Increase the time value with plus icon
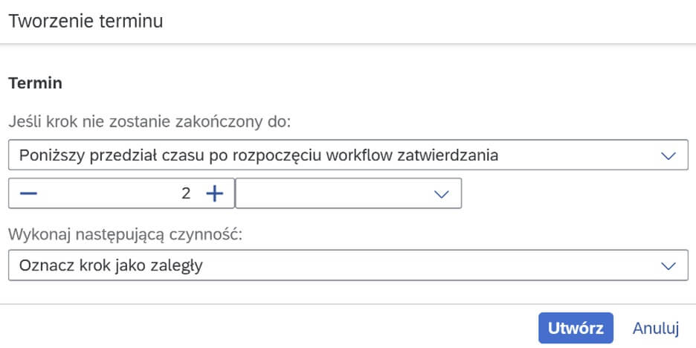 pyautogui.click(x=215, y=193)
